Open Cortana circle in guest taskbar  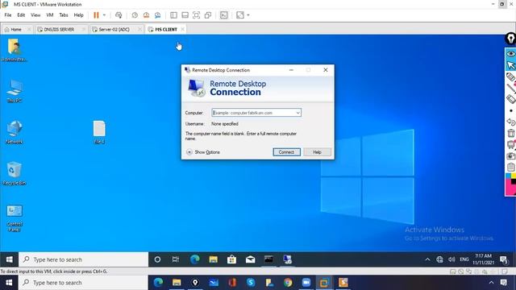(157, 259)
